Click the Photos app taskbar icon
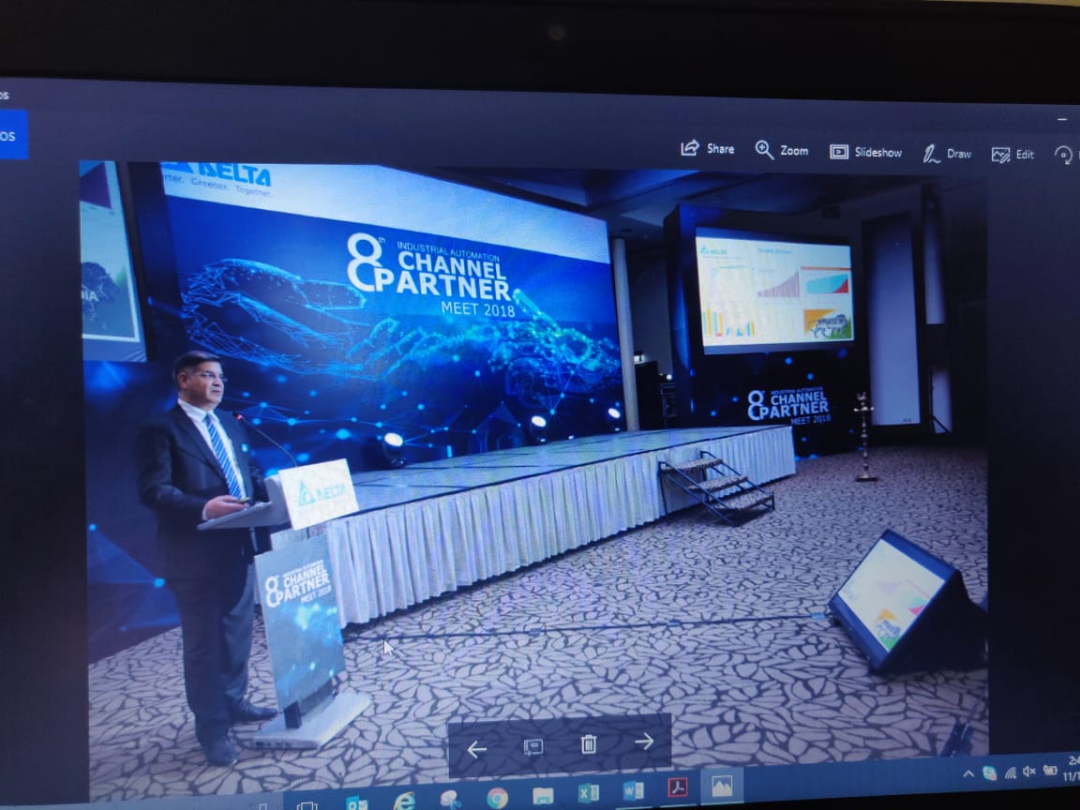The height and width of the screenshot is (810, 1080). click(722, 786)
